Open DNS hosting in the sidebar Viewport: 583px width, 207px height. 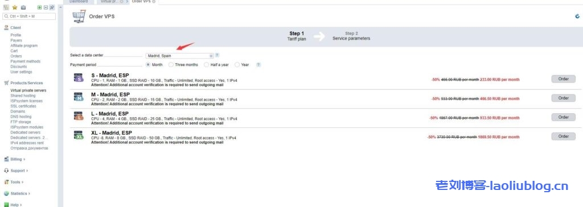click(21, 117)
